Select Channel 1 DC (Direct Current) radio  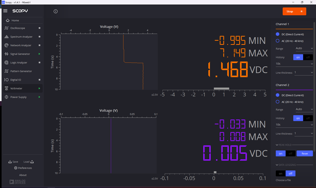pos(278,34)
